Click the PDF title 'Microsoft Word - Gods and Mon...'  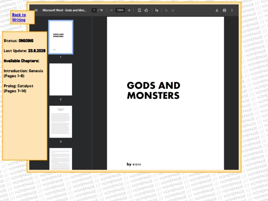click(65, 10)
